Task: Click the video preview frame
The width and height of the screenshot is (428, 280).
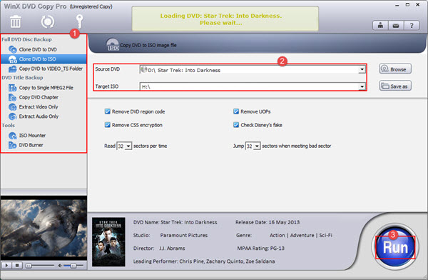Action: pyautogui.click(x=44, y=228)
